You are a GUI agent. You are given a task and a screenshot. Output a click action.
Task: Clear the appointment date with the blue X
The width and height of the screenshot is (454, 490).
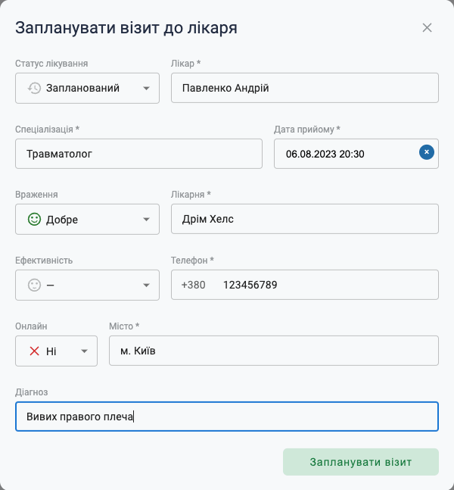[x=427, y=152]
